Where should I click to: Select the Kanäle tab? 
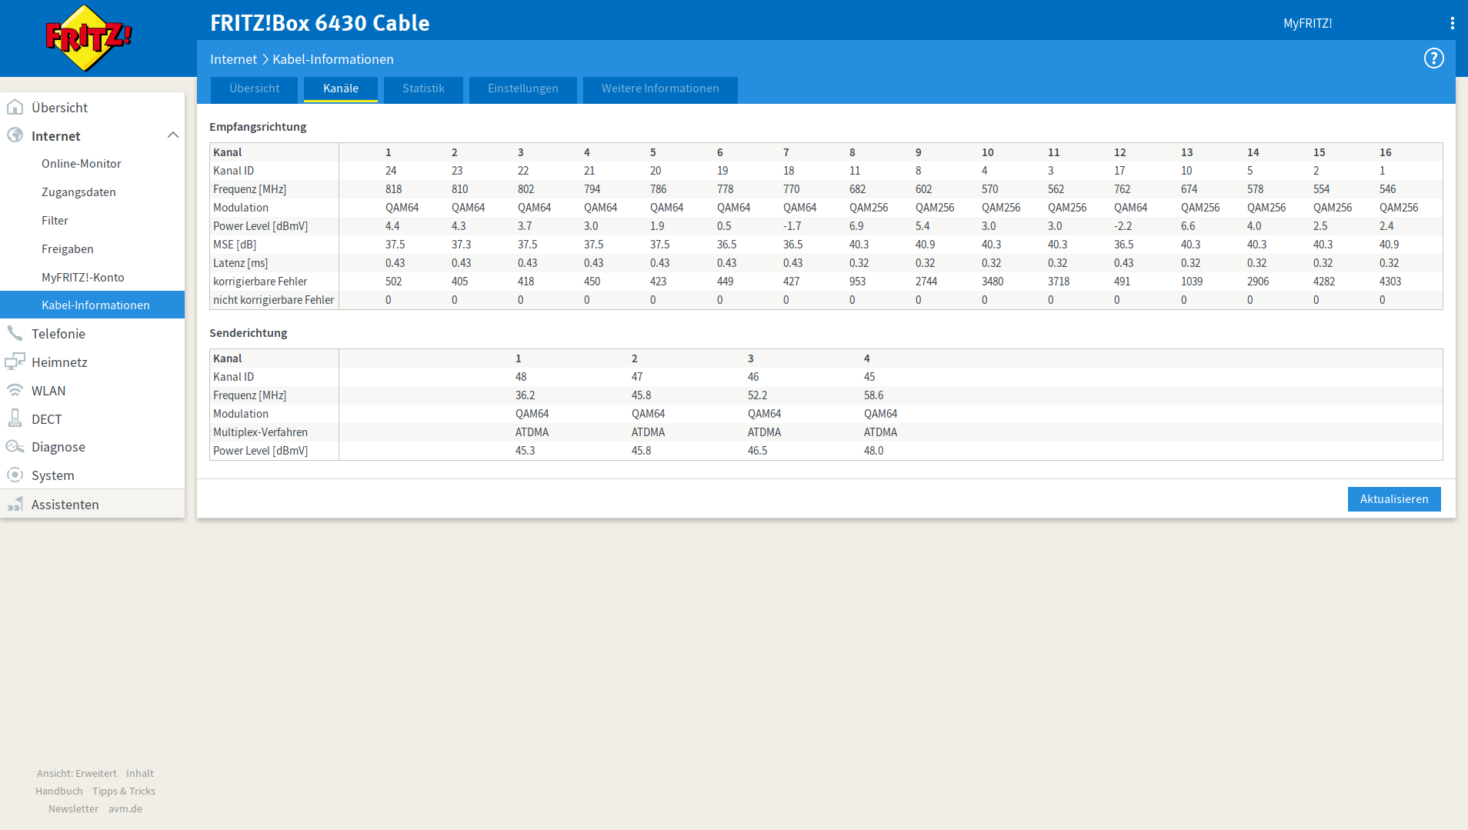click(x=341, y=88)
